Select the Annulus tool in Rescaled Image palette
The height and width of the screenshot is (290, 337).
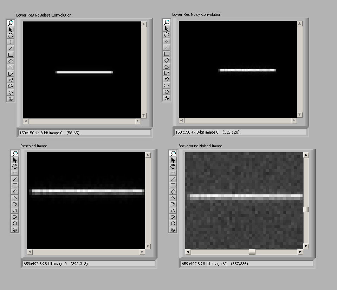15,230
